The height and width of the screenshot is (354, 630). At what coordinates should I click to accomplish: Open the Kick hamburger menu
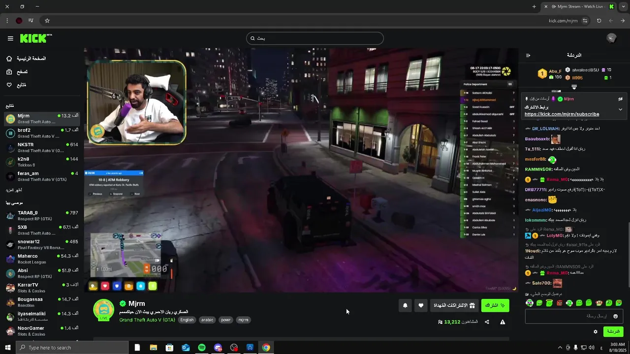(x=10, y=38)
